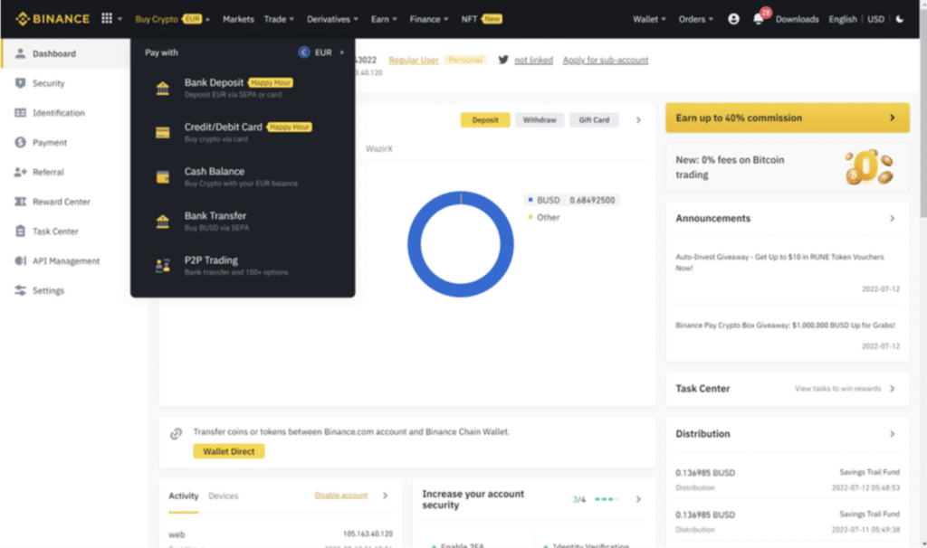This screenshot has width=927, height=548.
Task: Click the Gift Card button
Action: 594,120
